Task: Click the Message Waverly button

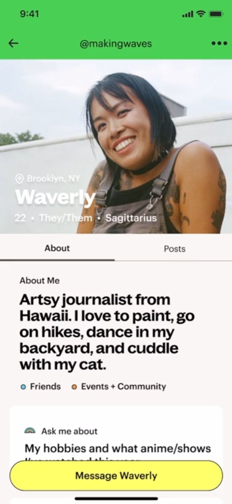Action: [x=116, y=476]
